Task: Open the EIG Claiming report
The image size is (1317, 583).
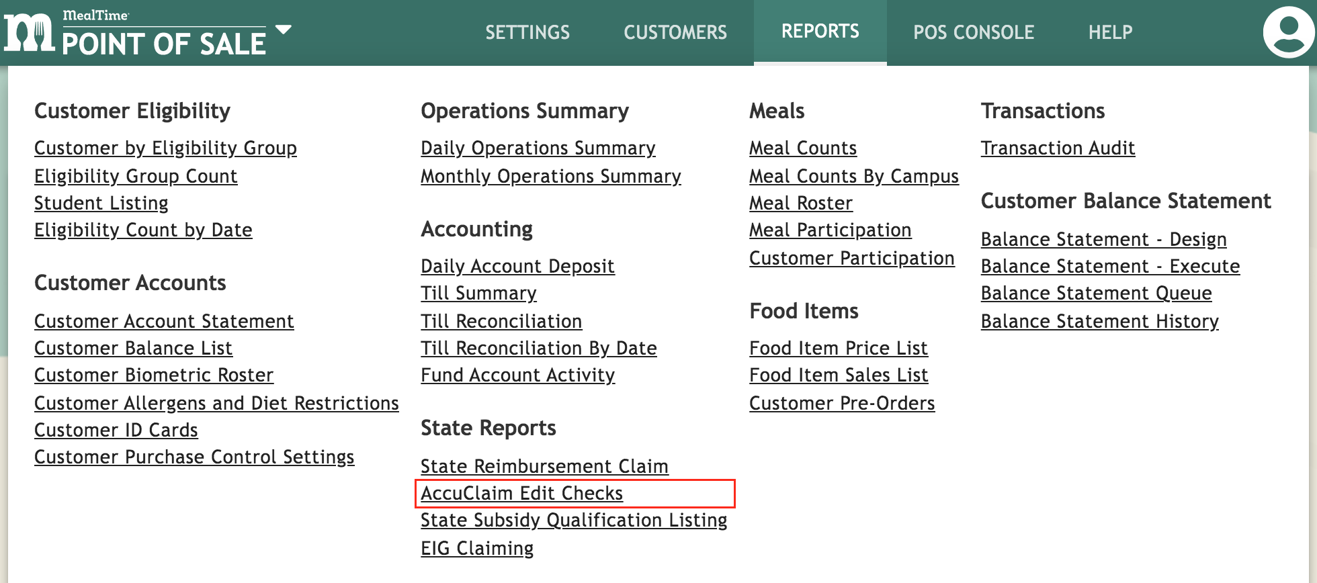Action: pos(477,548)
